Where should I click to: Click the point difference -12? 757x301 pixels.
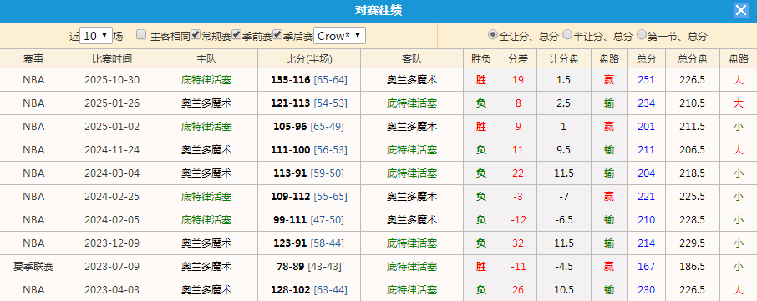[518, 219]
